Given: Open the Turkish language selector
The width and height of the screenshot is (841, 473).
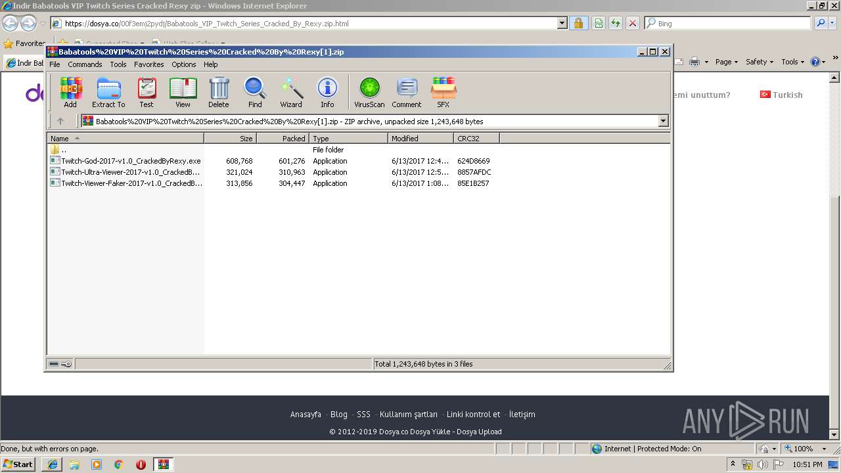Looking at the screenshot, I should tap(781, 95).
